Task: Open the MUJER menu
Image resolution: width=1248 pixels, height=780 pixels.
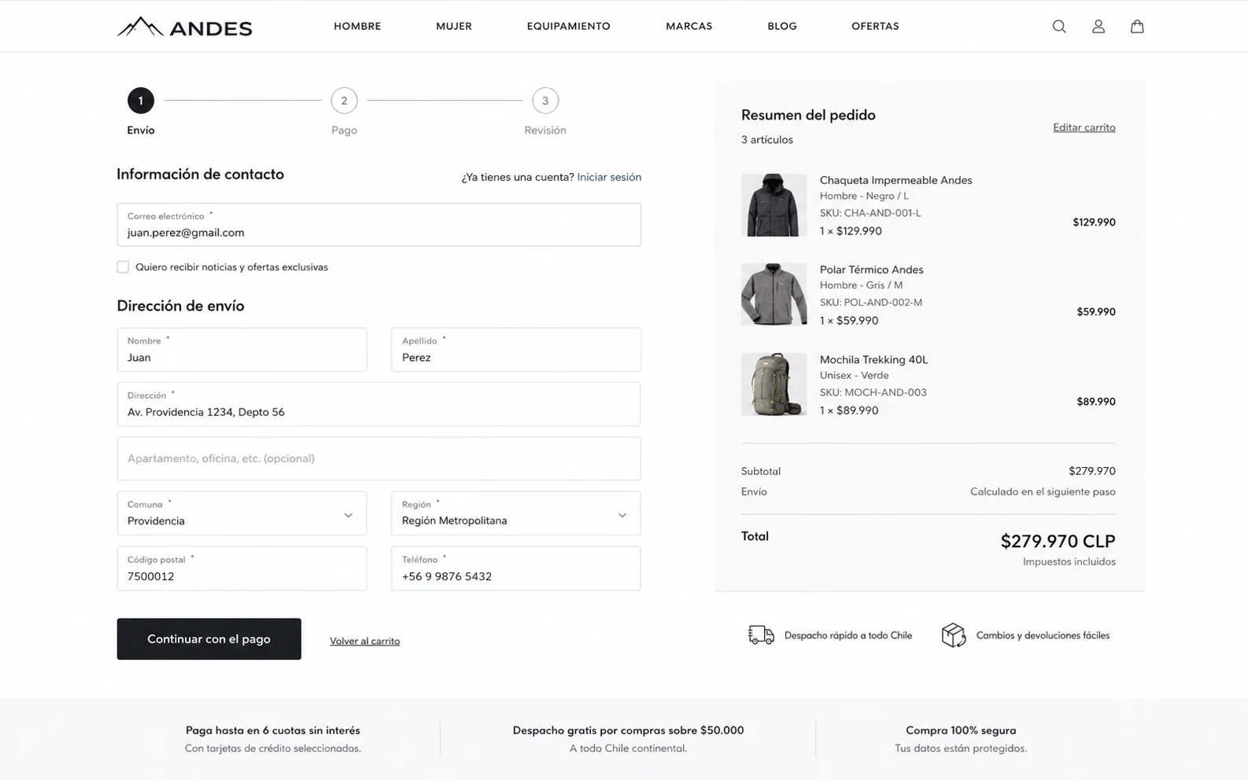Action: (454, 26)
